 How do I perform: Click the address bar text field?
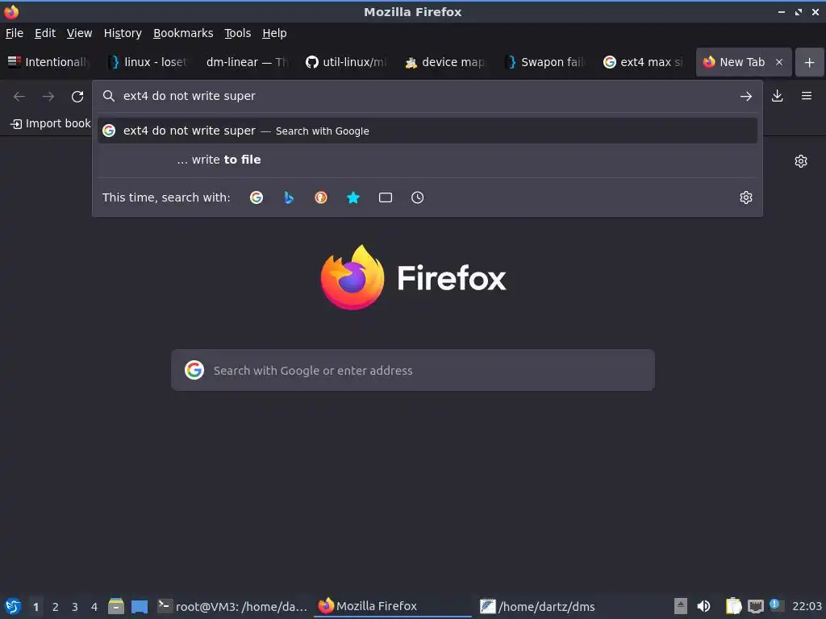tap(427, 96)
